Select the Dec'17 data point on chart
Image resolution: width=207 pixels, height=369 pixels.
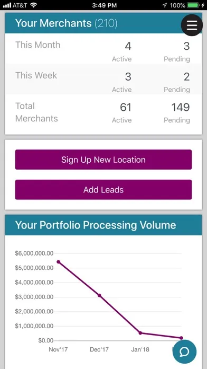(x=99, y=295)
